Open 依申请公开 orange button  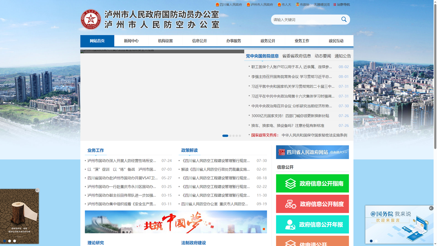[x=312, y=241]
